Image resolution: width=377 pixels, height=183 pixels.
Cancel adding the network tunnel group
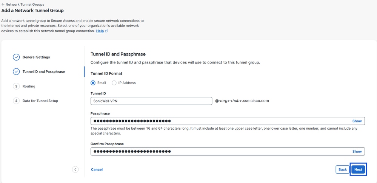[x=97, y=169]
